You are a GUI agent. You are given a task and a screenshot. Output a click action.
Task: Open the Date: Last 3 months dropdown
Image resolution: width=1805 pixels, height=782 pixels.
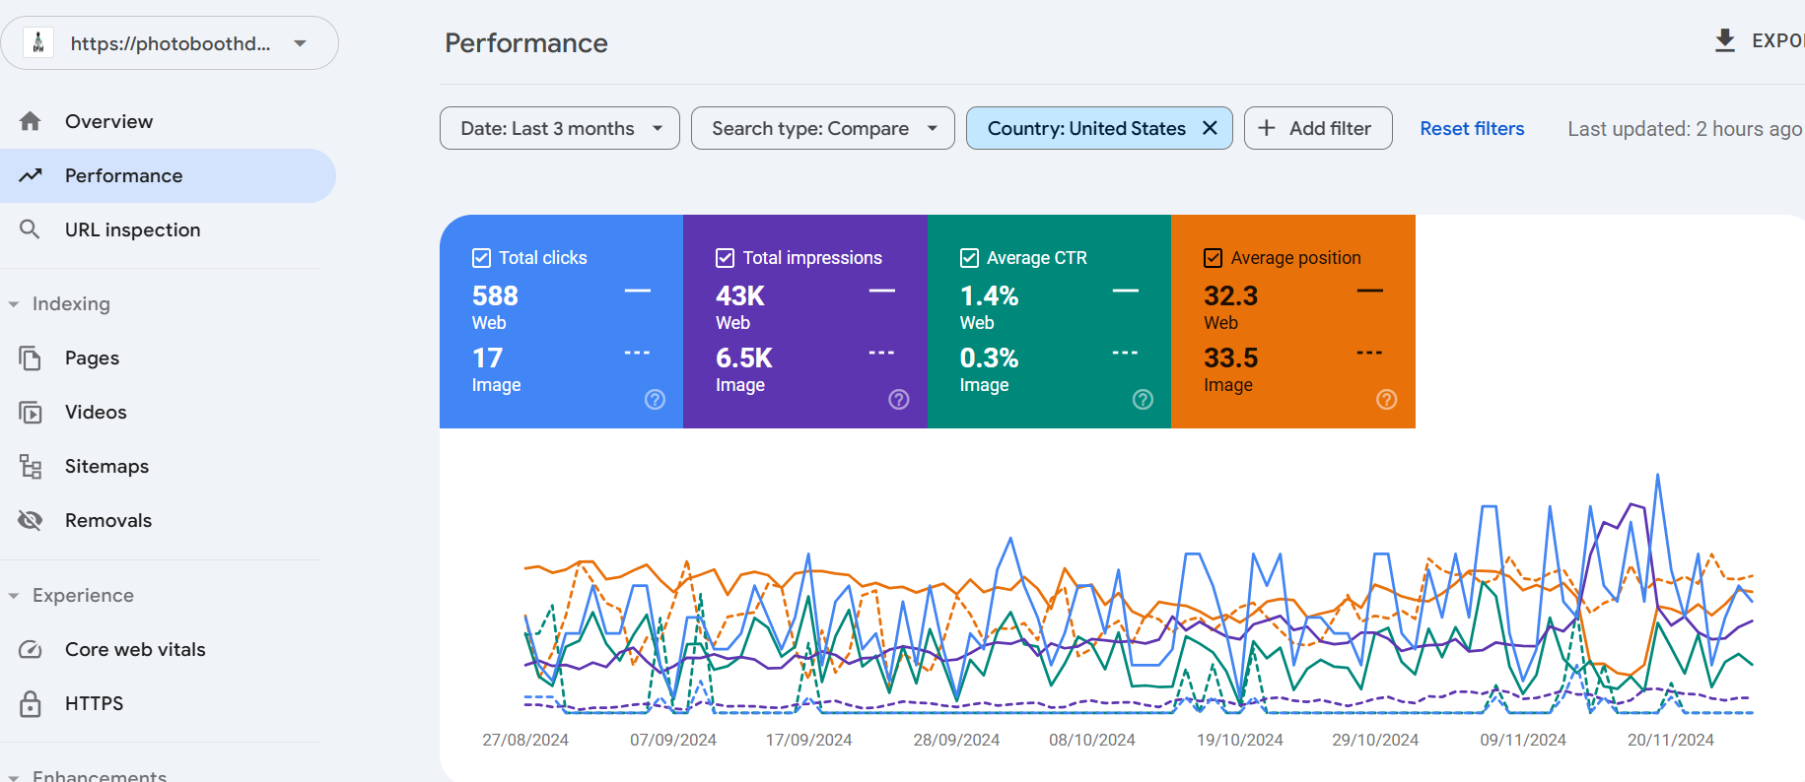(560, 128)
